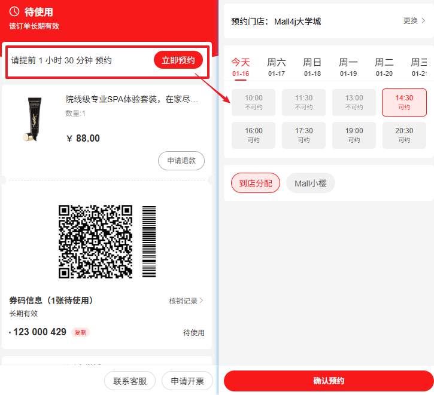The height and width of the screenshot is (395, 434).
Task: Tap the barcode image
Action: tap(149, 241)
